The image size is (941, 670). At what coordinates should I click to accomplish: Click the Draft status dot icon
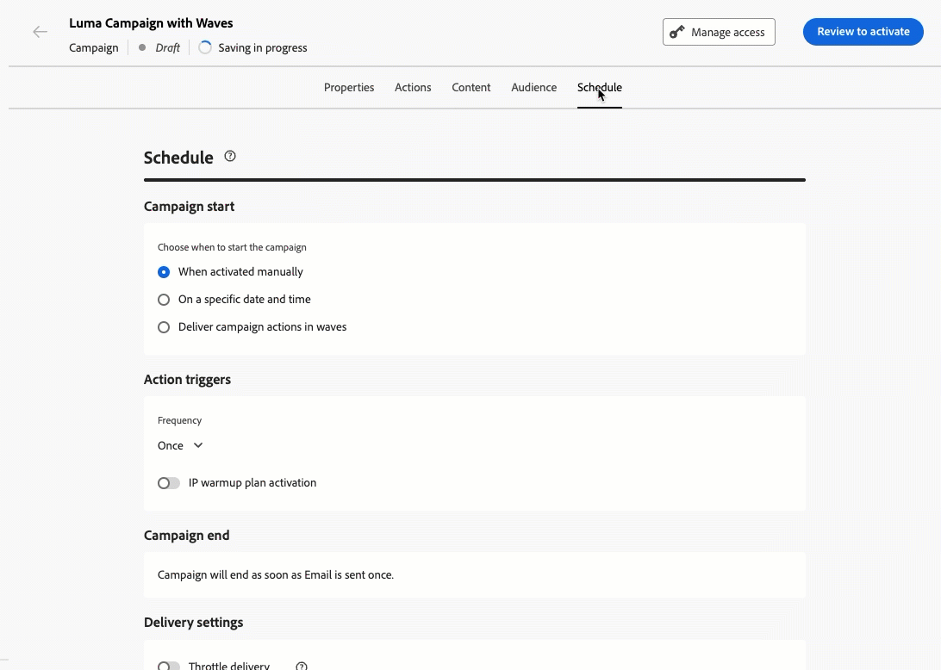[x=142, y=48]
